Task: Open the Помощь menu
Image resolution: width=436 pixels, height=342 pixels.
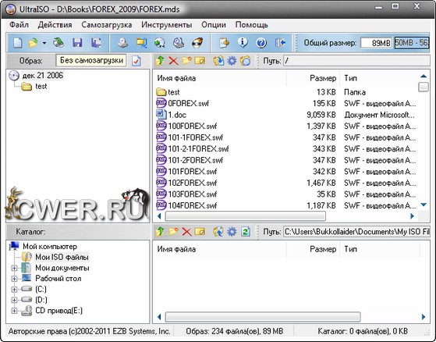Action: [252, 25]
